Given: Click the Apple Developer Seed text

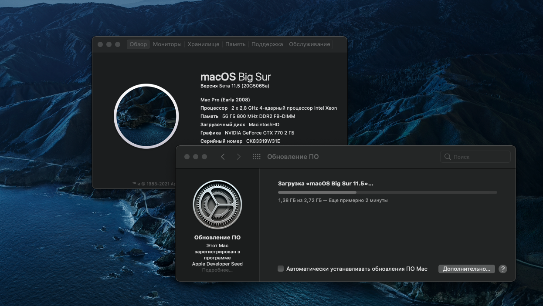Looking at the screenshot, I should click(217, 264).
